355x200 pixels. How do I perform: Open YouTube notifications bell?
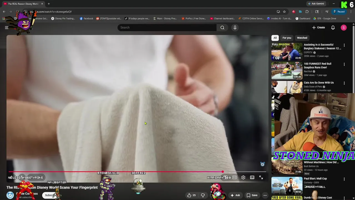click(x=333, y=27)
